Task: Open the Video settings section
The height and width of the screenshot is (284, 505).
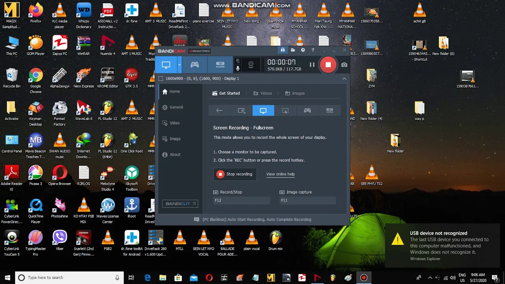Action: point(181,123)
